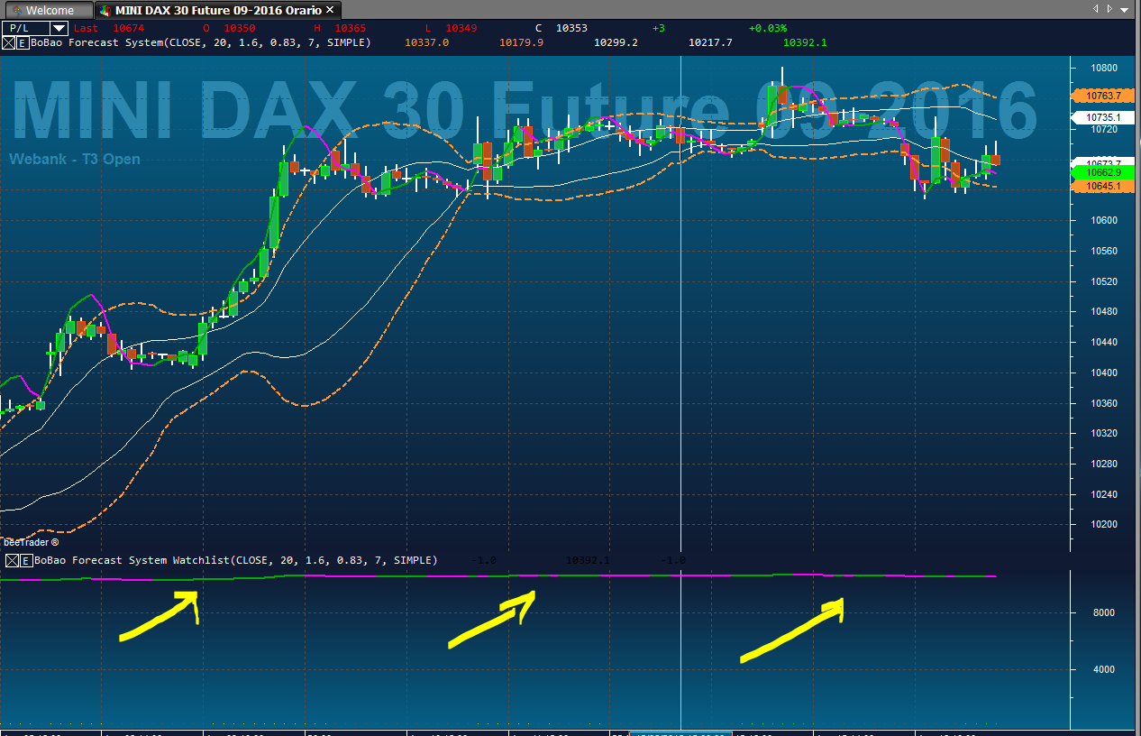Viewport: 1141px width, 736px height.
Task: Edit Forecast System Watchlist indicator with E box
Action: 26,560
